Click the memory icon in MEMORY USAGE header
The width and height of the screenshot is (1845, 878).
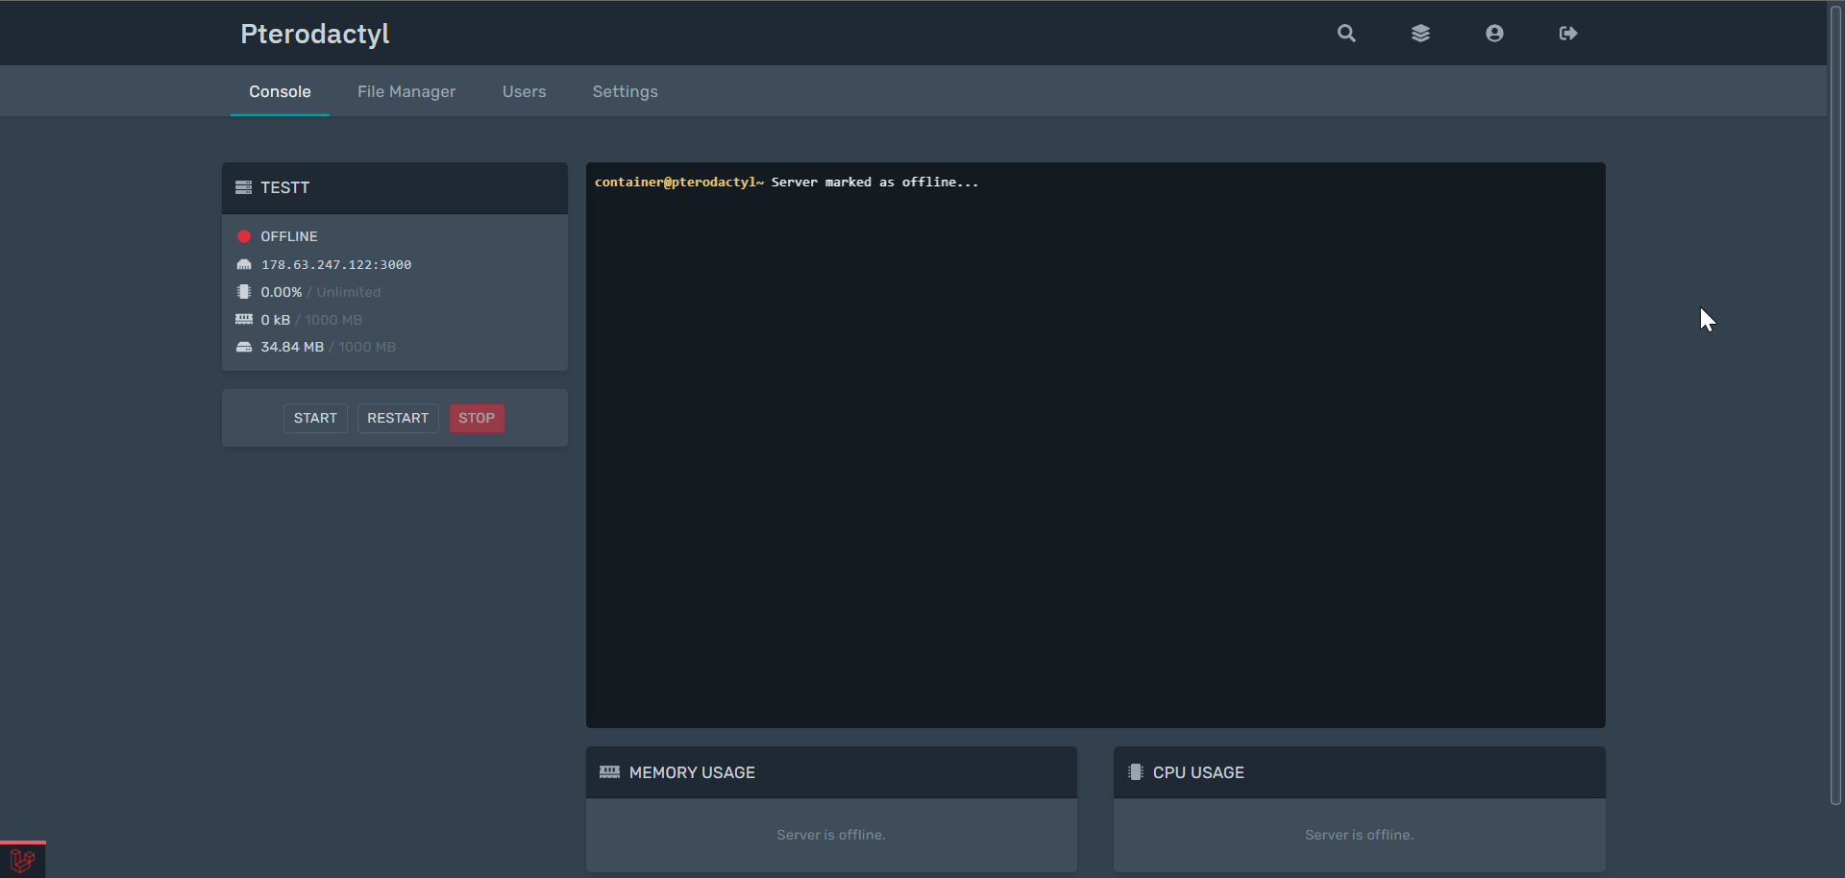[x=610, y=771]
